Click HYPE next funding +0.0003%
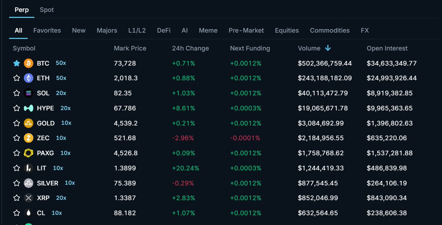442x225 pixels. point(246,108)
